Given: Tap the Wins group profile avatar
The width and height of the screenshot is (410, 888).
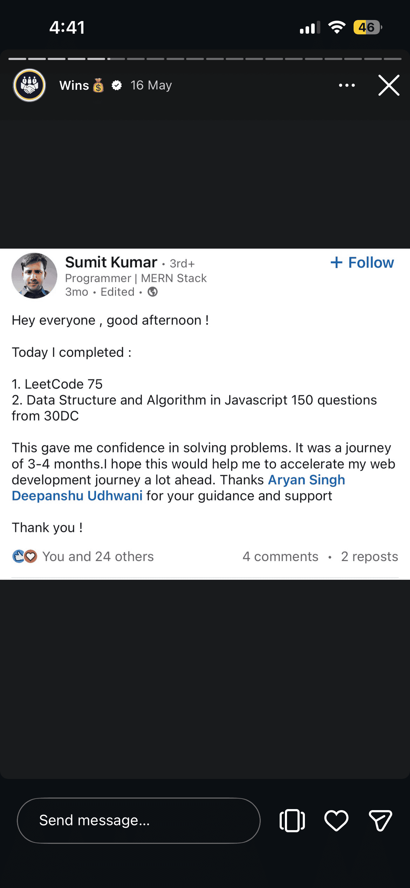Looking at the screenshot, I should tap(29, 85).
